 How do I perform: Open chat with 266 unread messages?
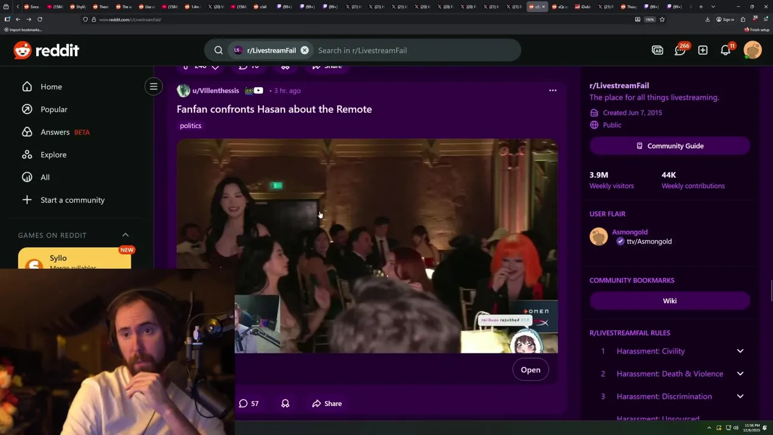pyautogui.click(x=681, y=50)
